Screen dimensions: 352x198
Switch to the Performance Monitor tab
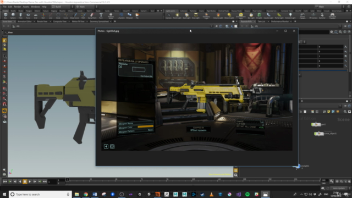click(x=280, y=21)
